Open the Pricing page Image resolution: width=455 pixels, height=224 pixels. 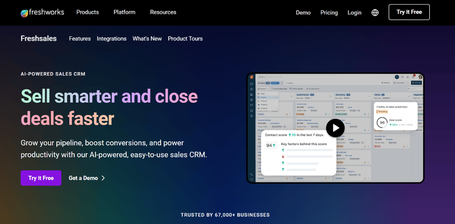point(329,13)
